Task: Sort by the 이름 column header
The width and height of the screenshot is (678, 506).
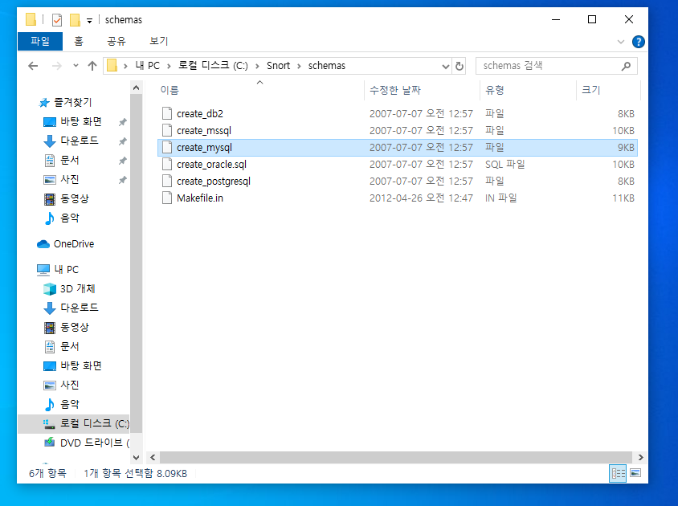Action: point(169,90)
